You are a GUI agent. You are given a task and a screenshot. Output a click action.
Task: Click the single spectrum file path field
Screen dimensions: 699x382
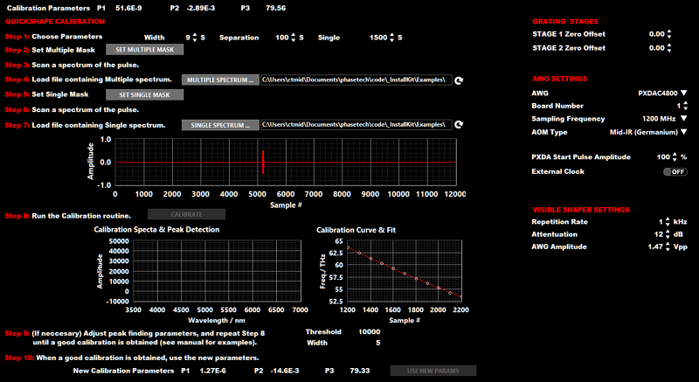coord(356,125)
